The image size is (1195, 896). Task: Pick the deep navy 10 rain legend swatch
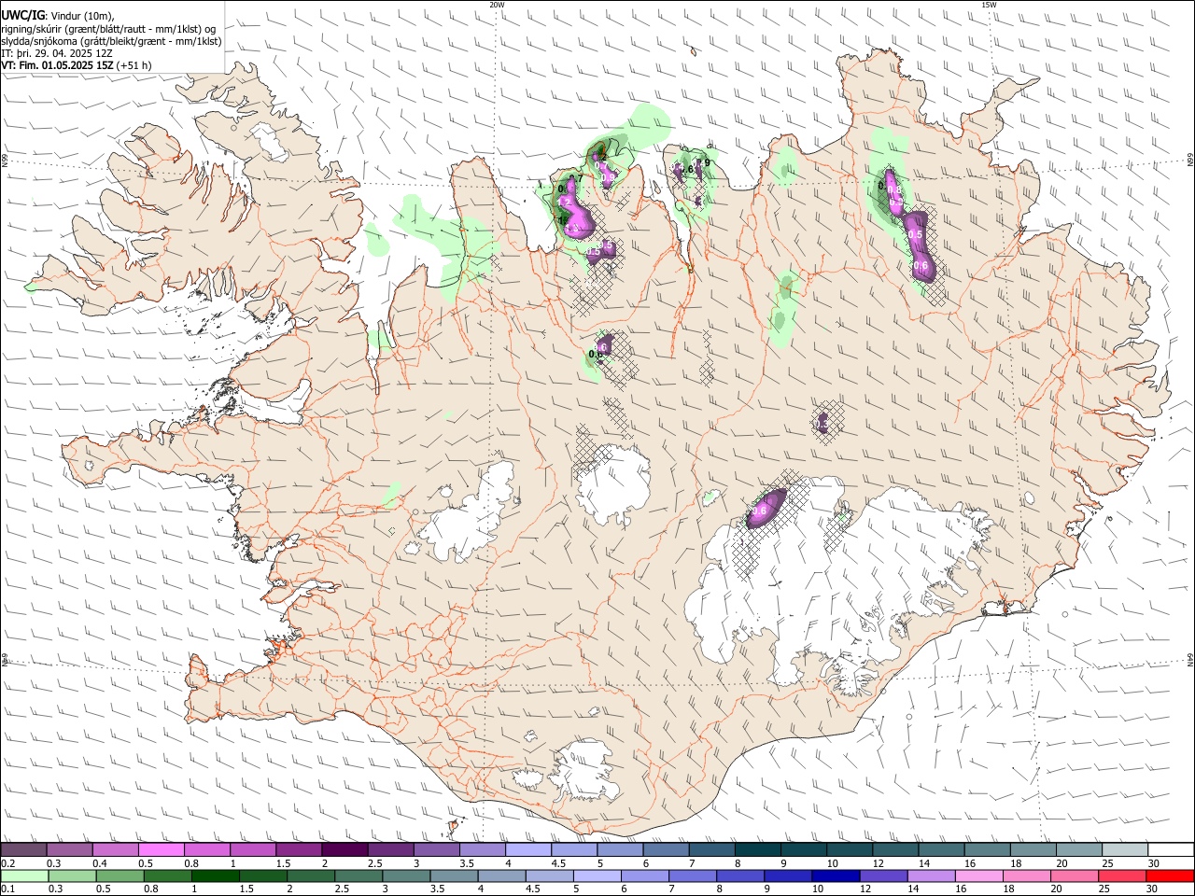pyautogui.click(x=835, y=875)
